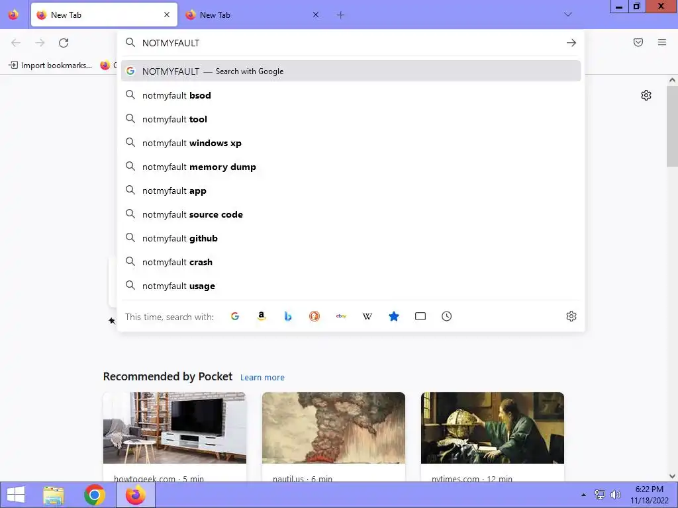
Task: Open Learn more link beside Pocket
Action: click(x=262, y=377)
